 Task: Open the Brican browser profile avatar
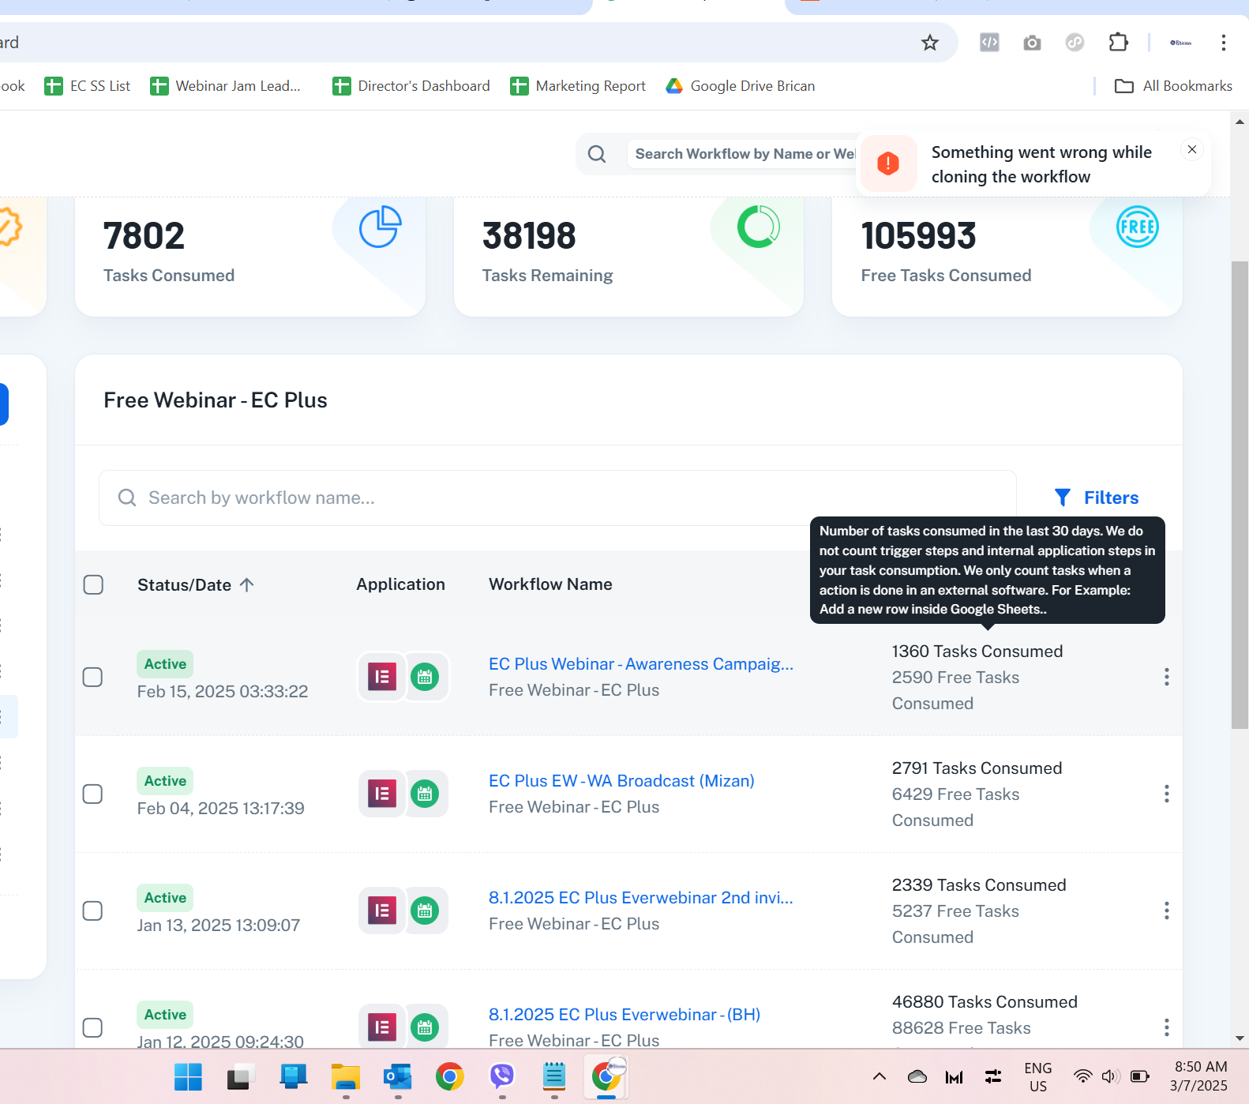1180,43
